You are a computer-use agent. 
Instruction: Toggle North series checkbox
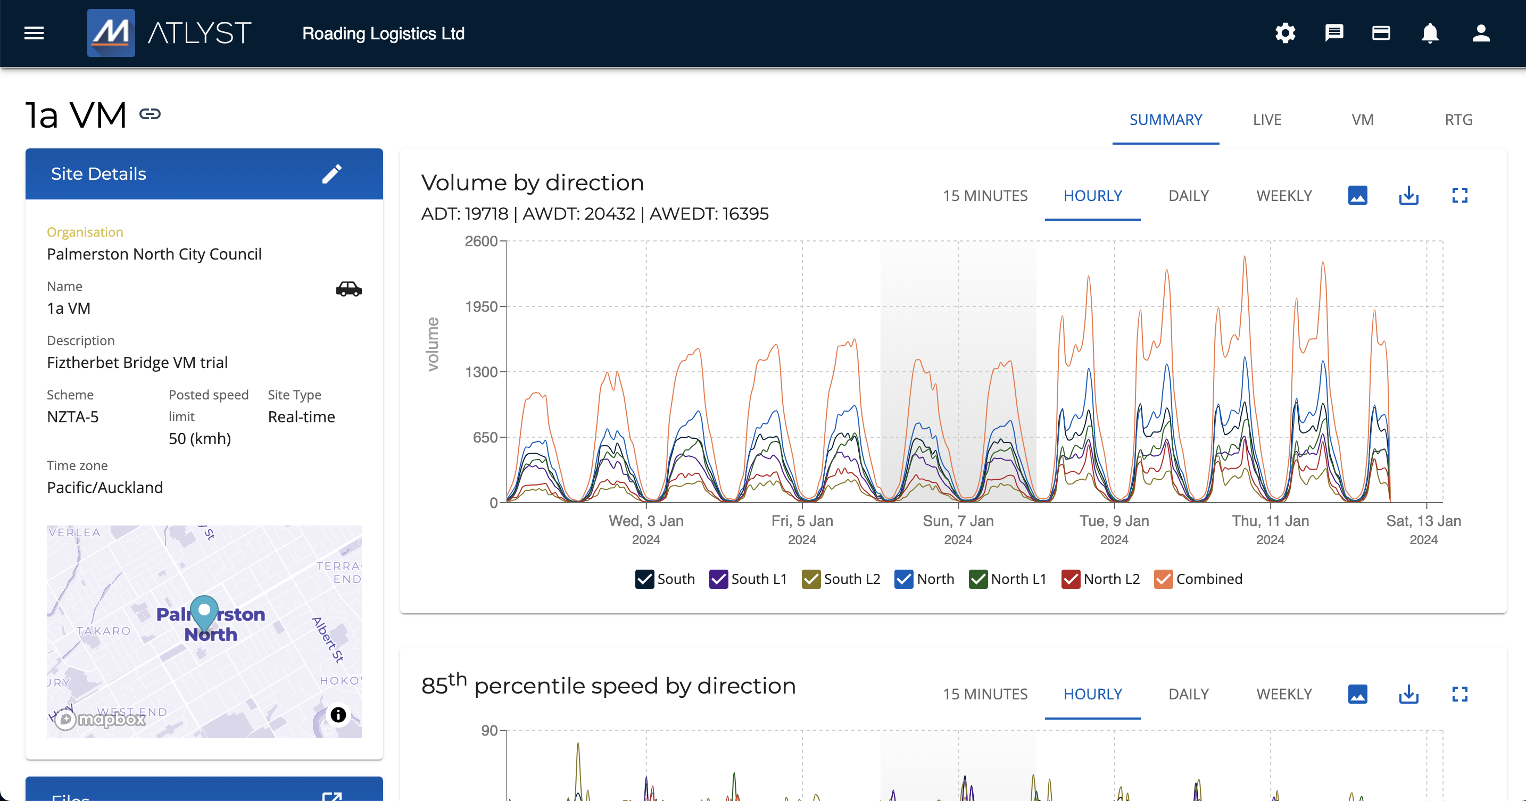903,578
